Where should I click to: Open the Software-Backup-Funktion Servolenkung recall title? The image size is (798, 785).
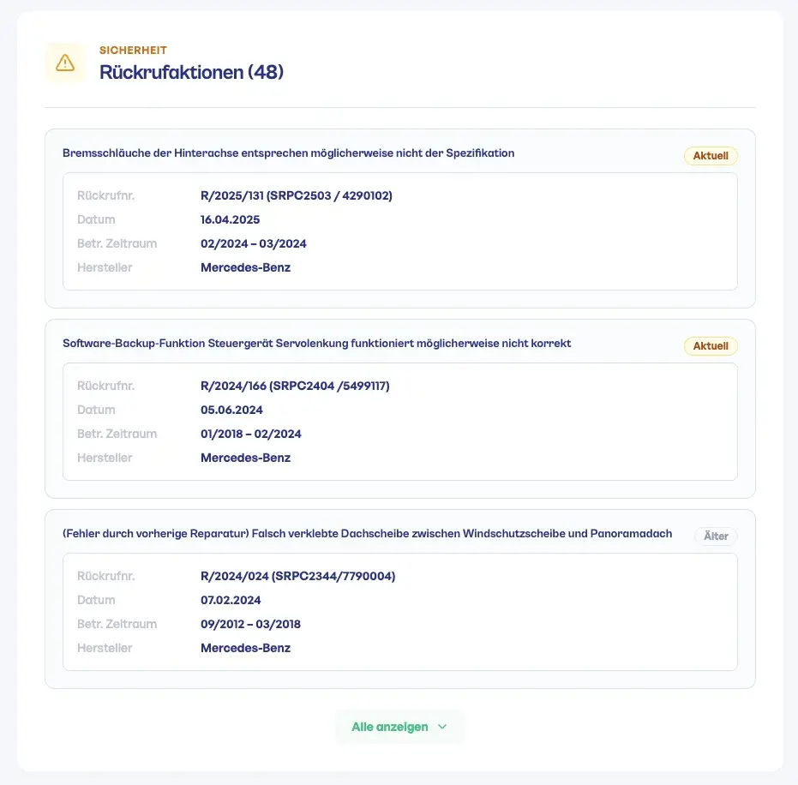click(317, 344)
